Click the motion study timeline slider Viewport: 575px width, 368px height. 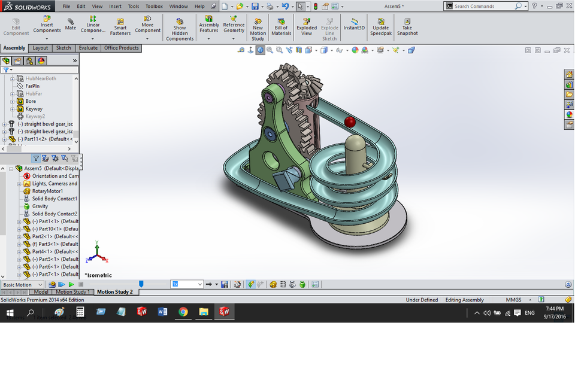point(140,284)
